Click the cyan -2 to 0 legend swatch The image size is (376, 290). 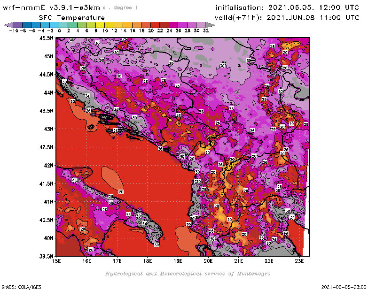point(55,25)
